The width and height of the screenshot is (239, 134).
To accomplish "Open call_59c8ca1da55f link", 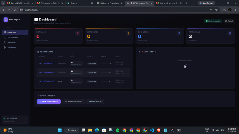I will (47, 72).
